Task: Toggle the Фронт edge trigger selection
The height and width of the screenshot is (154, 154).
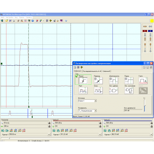Action: pyautogui.click(x=83, y=81)
